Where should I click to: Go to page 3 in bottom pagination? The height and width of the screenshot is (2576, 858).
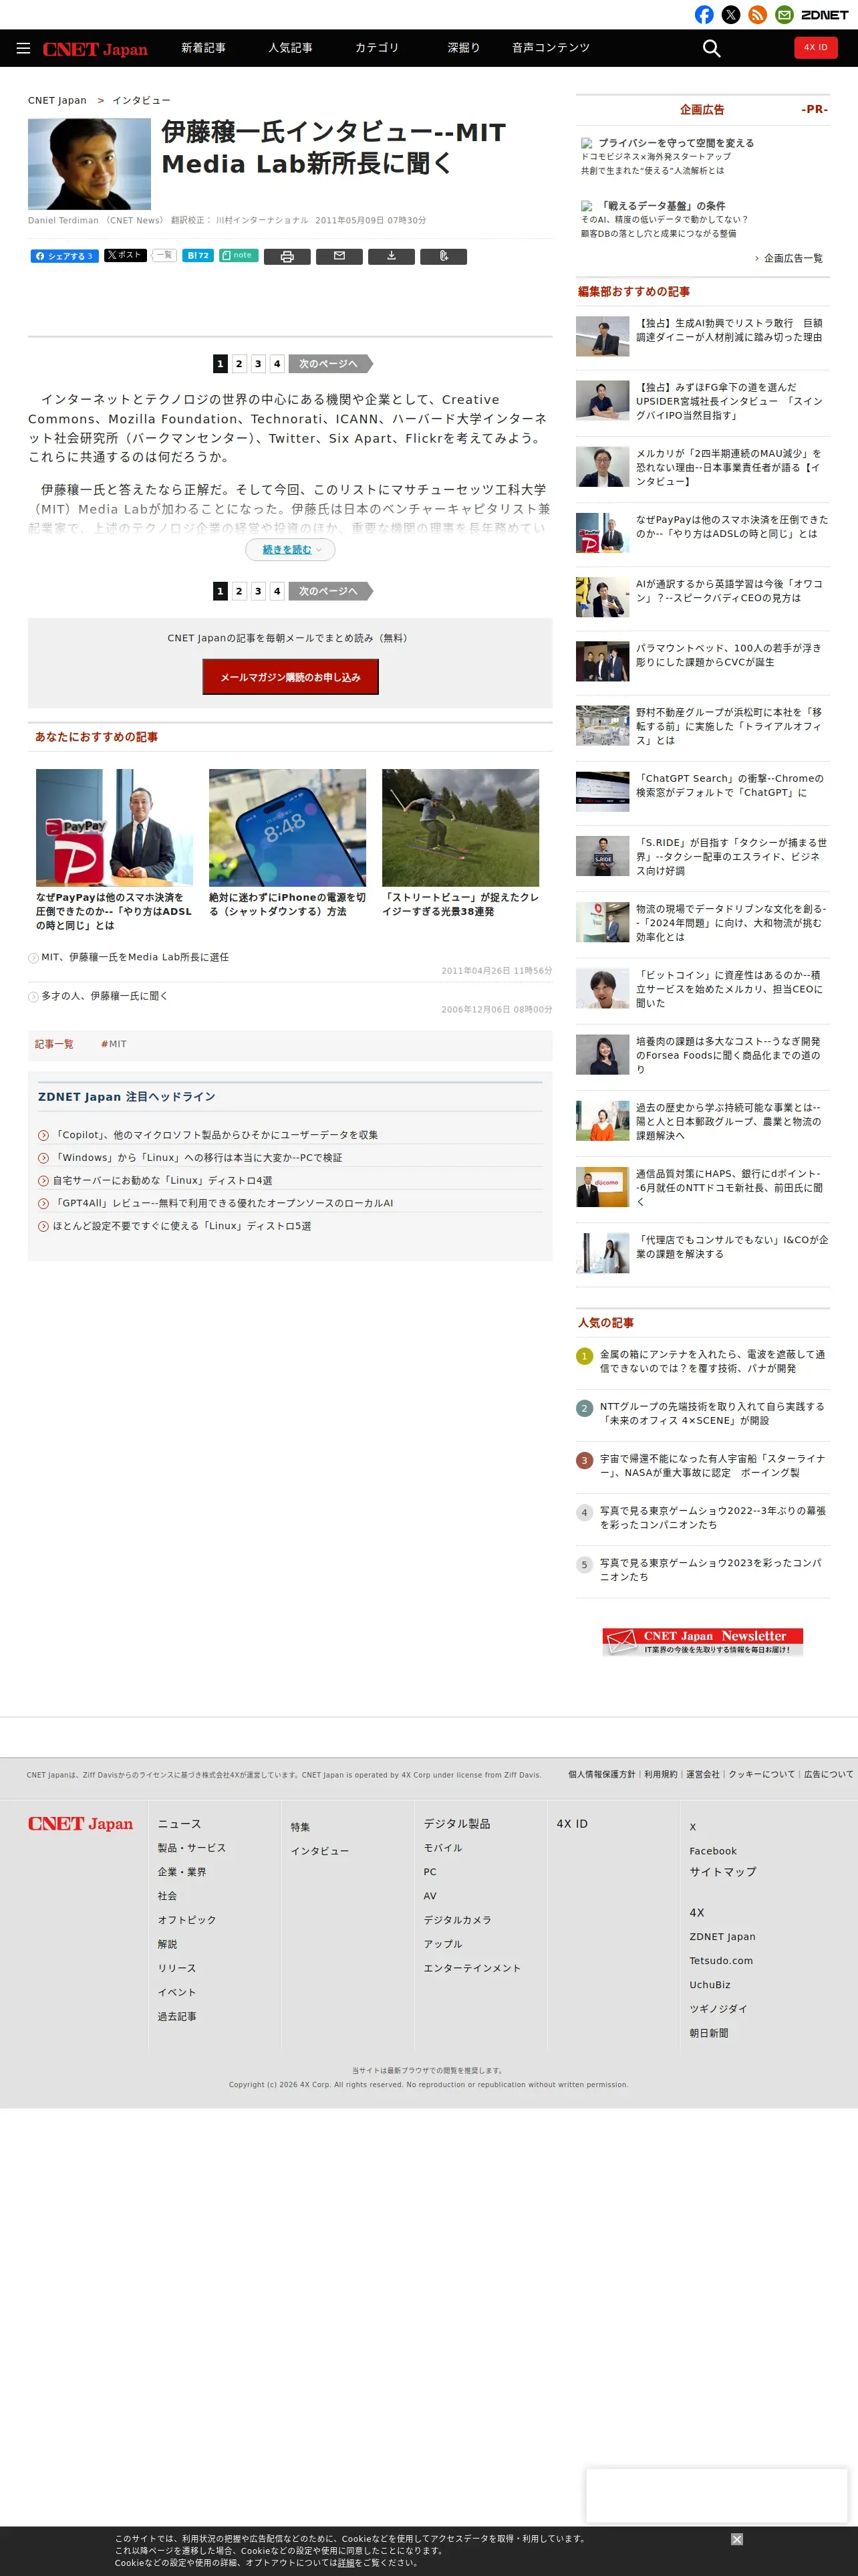[258, 591]
